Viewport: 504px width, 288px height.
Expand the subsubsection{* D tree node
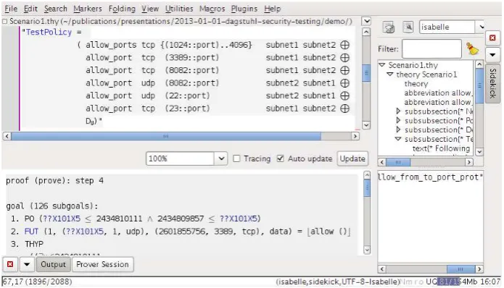398,130
